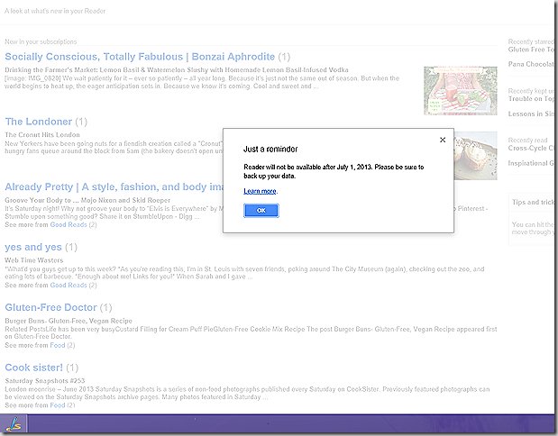Close the Just a reminder dialog

point(443,140)
